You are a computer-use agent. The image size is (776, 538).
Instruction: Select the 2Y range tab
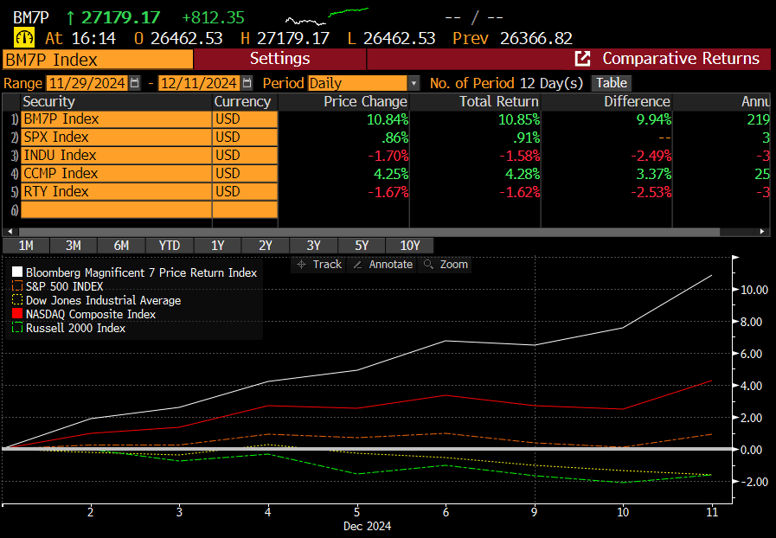tap(266, 246)
